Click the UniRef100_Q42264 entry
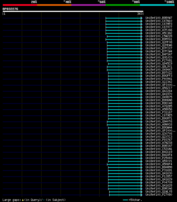Screen dimensions: 177x202 [159, 91]
